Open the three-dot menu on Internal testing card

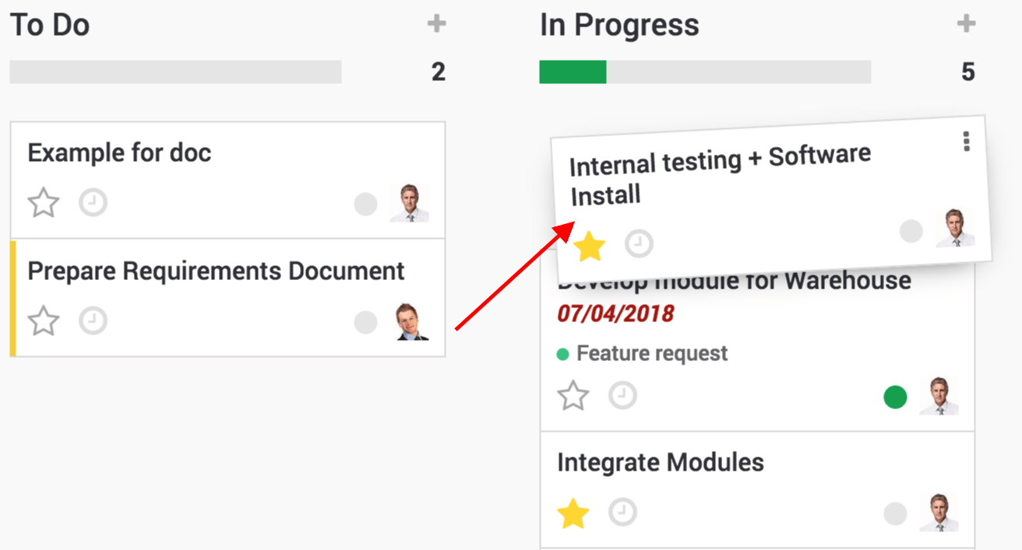pos(966,141)
